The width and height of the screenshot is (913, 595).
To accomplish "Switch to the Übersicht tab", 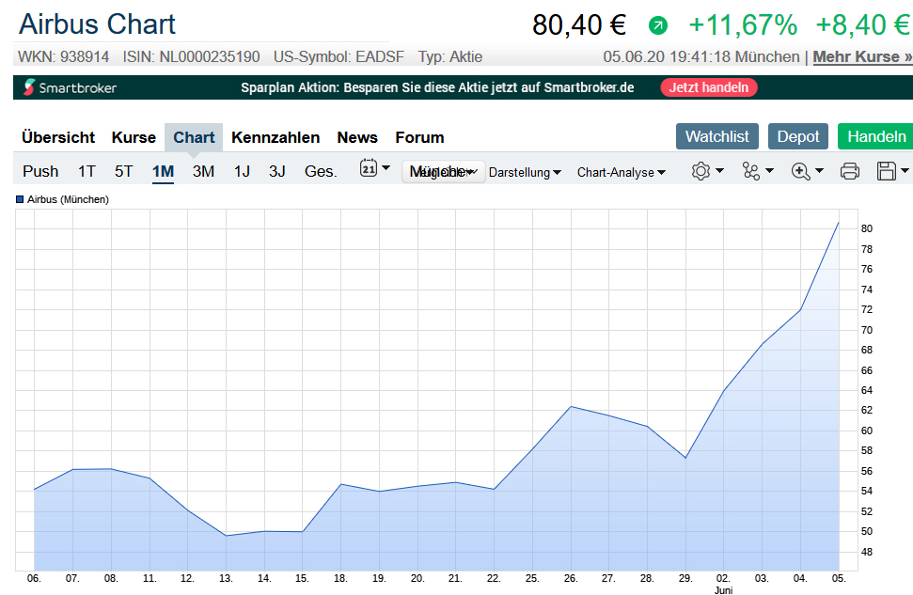I will tap(58, 137).
